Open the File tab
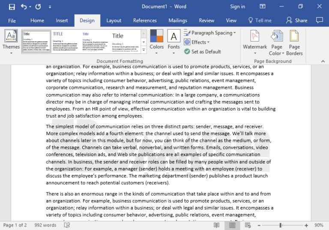Viewport: 329px width, 230px height. click(x=12, y=21)
